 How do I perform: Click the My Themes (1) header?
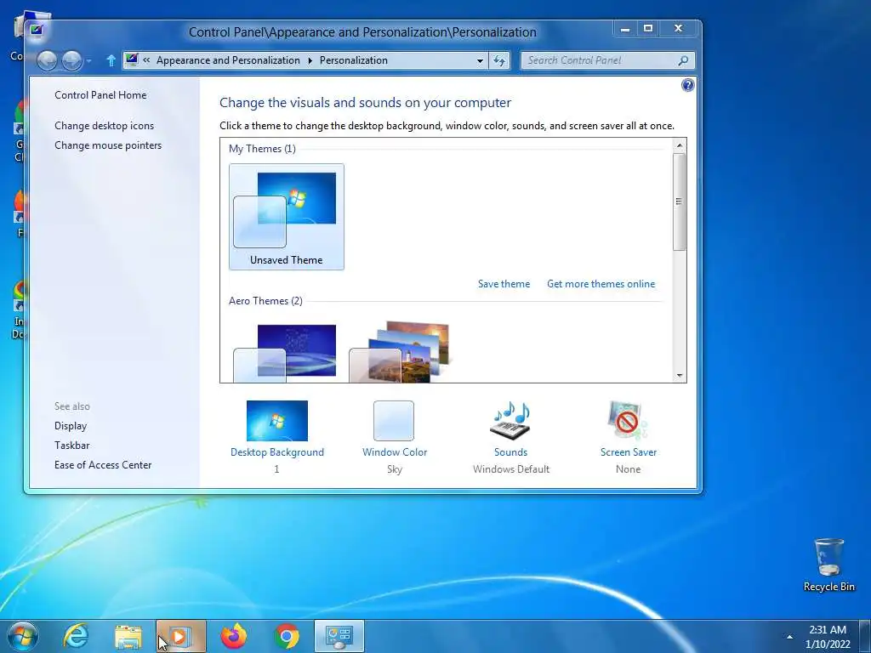point(262,149)
